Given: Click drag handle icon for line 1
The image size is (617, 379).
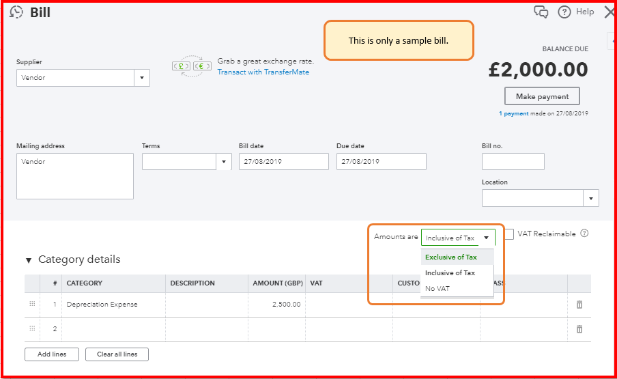Looking at the screenshot, I should coord(32,304).
